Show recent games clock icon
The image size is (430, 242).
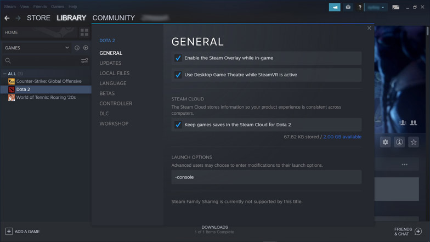click(x=77, y=48)
